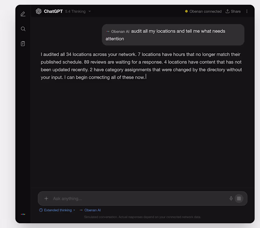This screenshot has width=260, height=228.
Task: Click the plus attach icon
Action: pos(46,198)
